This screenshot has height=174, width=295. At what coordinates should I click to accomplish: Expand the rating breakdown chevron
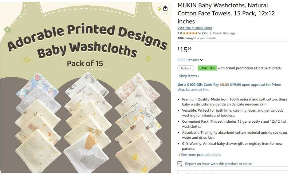pos(200,33)
